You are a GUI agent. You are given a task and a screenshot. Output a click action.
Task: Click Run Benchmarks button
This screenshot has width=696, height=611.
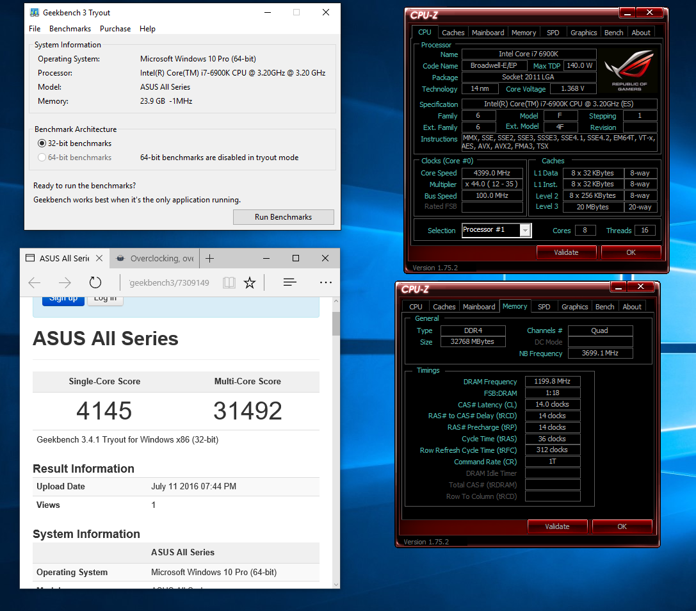(283, 217)
